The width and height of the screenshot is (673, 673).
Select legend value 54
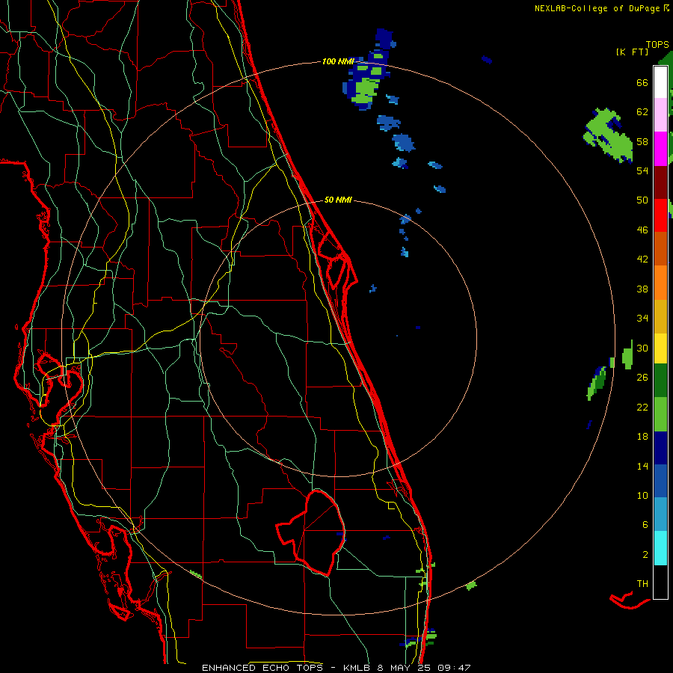pyautogui.click(x=642, y=170)
